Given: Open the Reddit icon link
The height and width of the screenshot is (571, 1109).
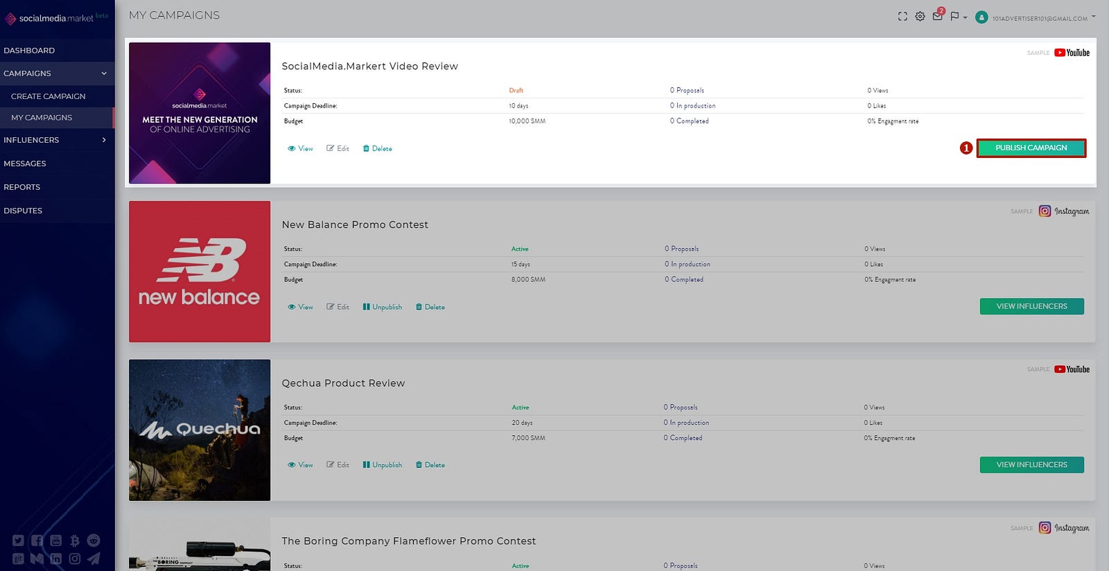Looking at the screenshot, I should point(94,541).
